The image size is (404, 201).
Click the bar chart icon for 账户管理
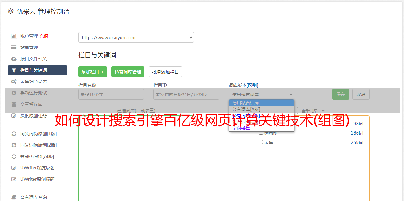pyautogui.click(x=14, y=36)
